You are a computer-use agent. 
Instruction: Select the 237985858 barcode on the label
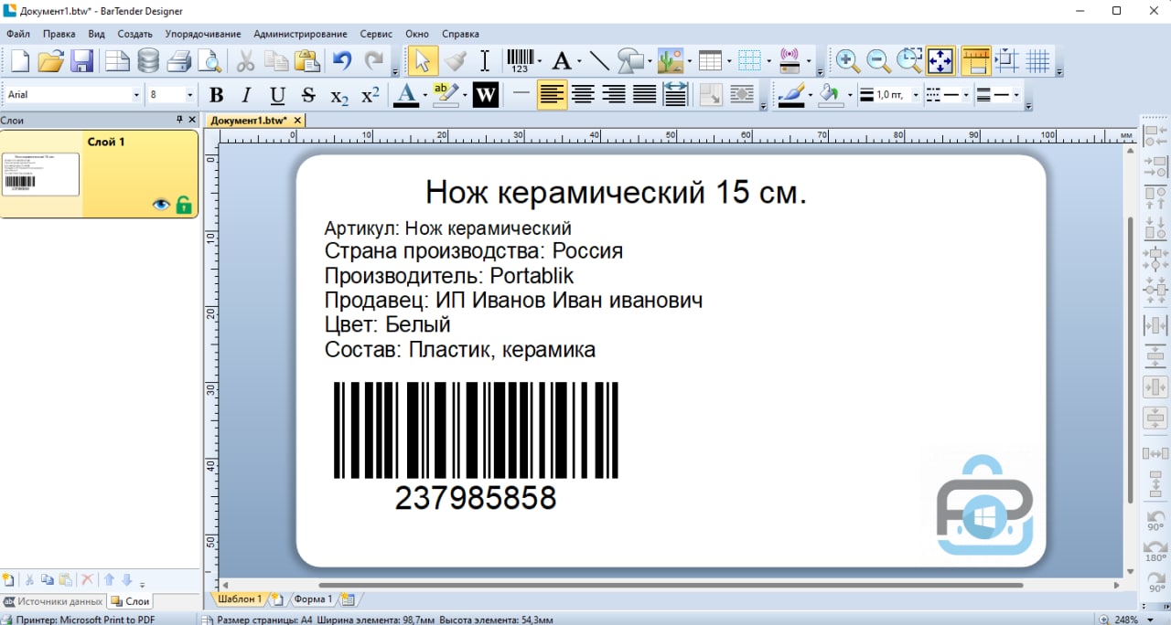click(x=476, y=447)
